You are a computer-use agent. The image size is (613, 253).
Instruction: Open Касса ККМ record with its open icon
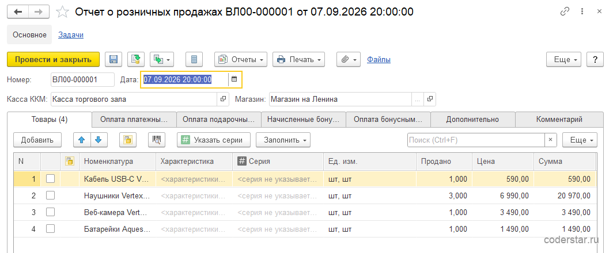pyautogui.click(x=223, y=99)
